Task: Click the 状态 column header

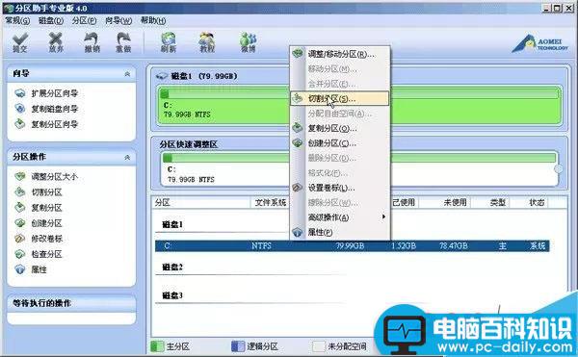Action: click(x=537, y=202)
